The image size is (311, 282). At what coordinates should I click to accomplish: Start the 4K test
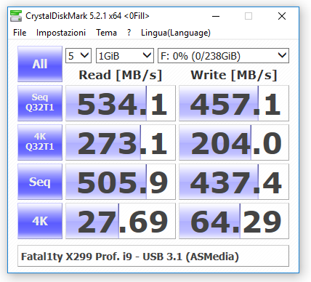[40, 221]
